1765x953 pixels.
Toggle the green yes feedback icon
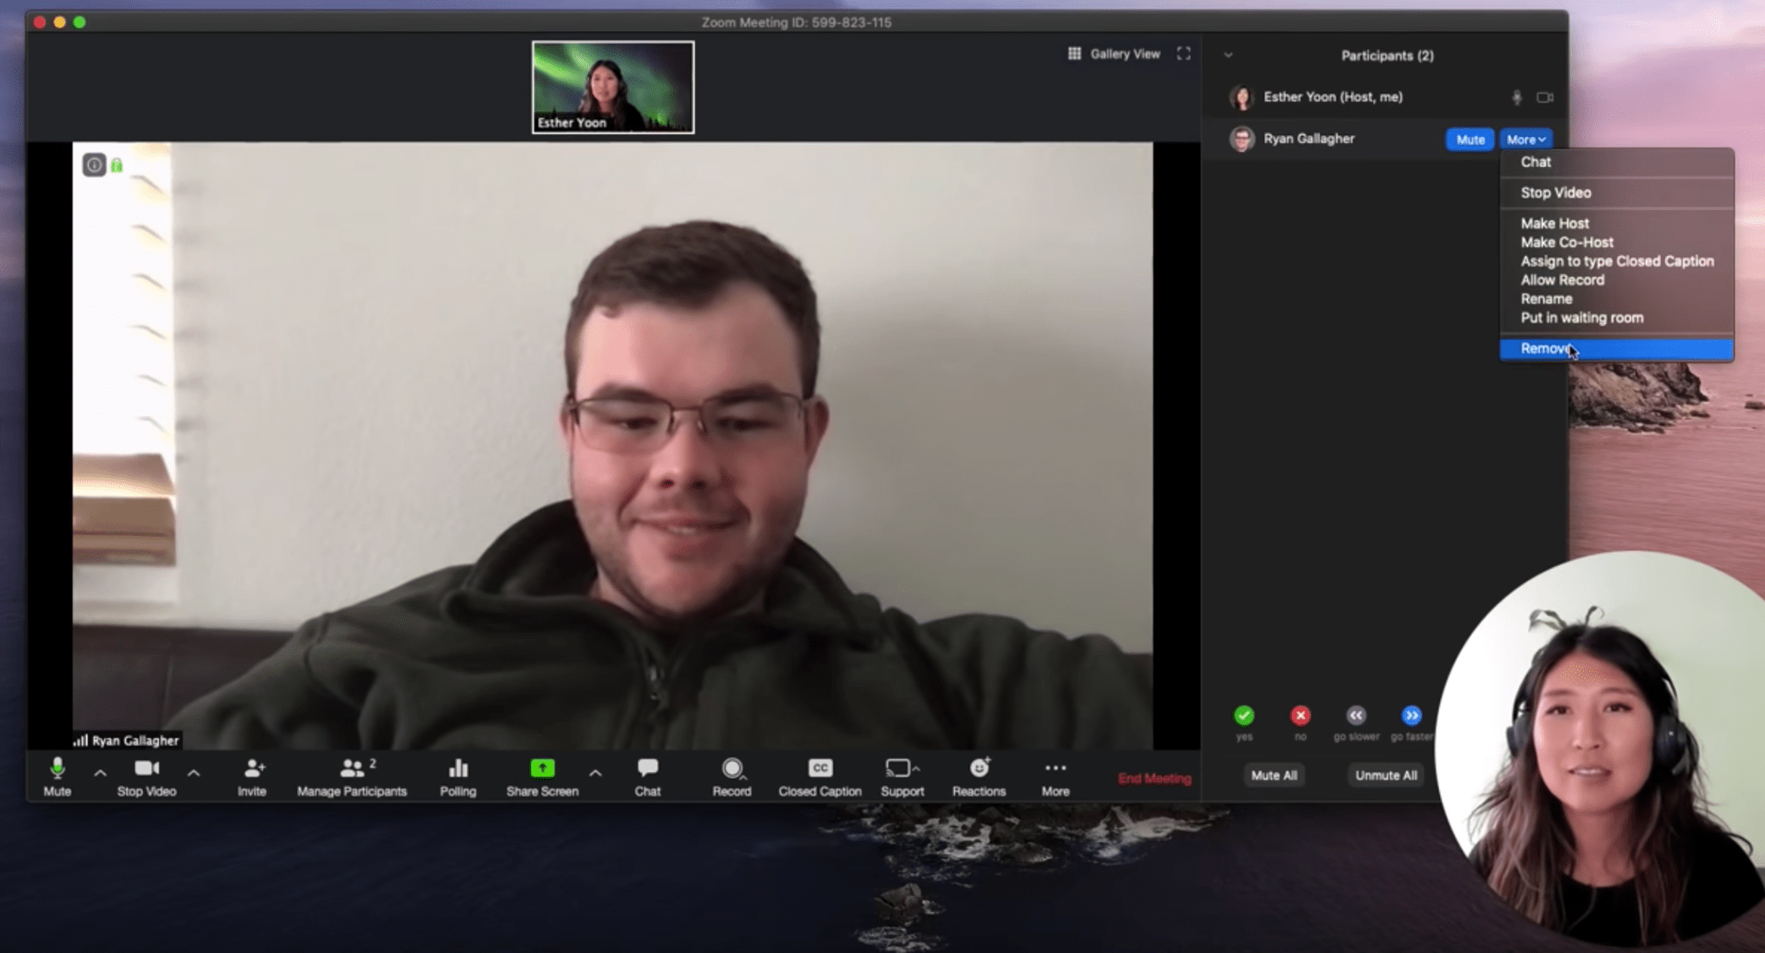pyautogui.click(x=1244, y=715)
